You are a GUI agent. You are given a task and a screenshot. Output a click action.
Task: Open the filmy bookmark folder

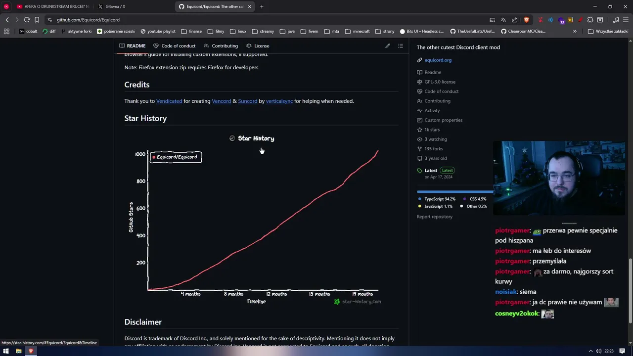click(216, 31)
